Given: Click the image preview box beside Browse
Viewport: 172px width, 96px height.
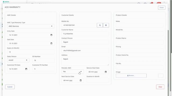Looking at the screenshot, I should click(x=161, y=75).
